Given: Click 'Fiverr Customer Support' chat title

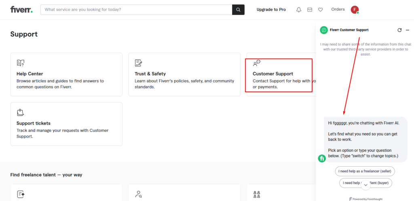Looking at the screenshot, I should pos(349,30).
